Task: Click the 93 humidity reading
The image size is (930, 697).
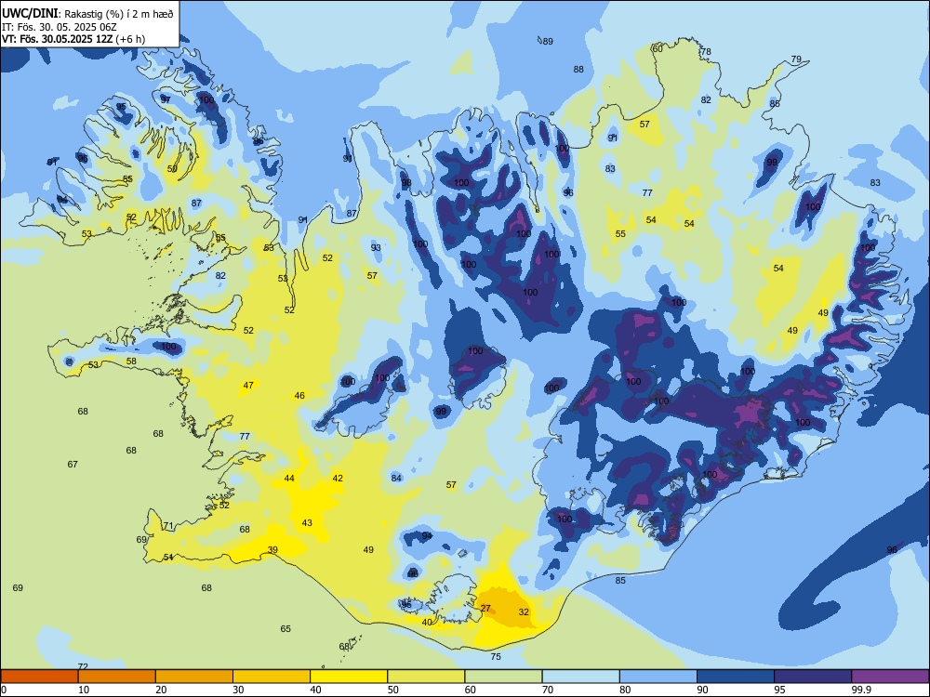Action: 376,247
